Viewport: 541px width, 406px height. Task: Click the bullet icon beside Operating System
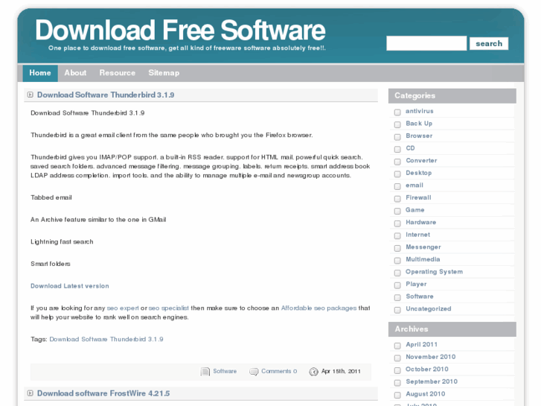click(x=397, y=273)
